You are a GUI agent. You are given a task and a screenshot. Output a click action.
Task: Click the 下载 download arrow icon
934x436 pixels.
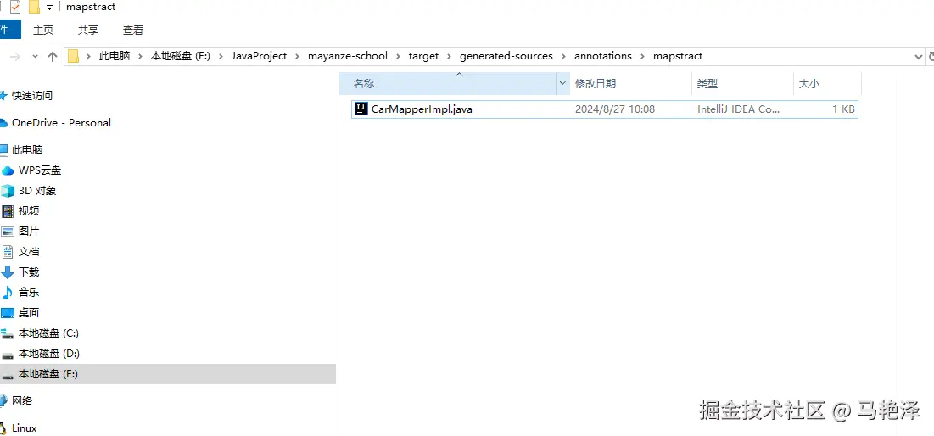click(x=7, y=272)
